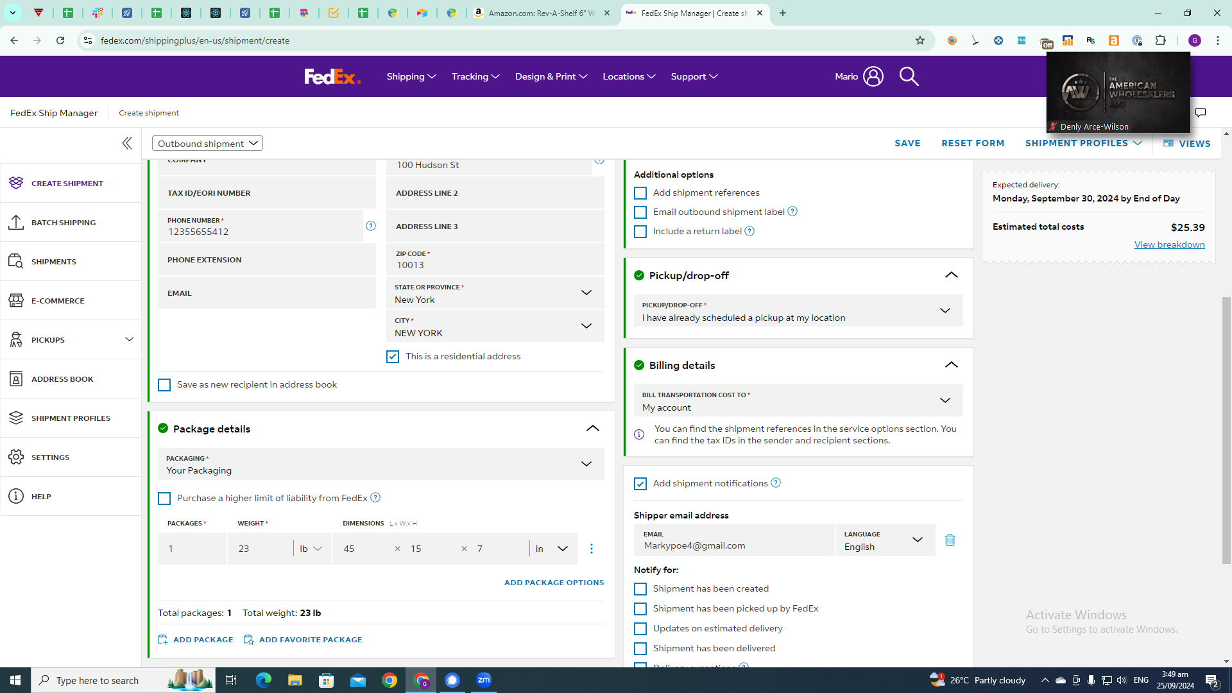This screenshot has width=1232, height=693.
Task: Open Microsoft Edge from the taskbar
Action: (x=263, y=680)
